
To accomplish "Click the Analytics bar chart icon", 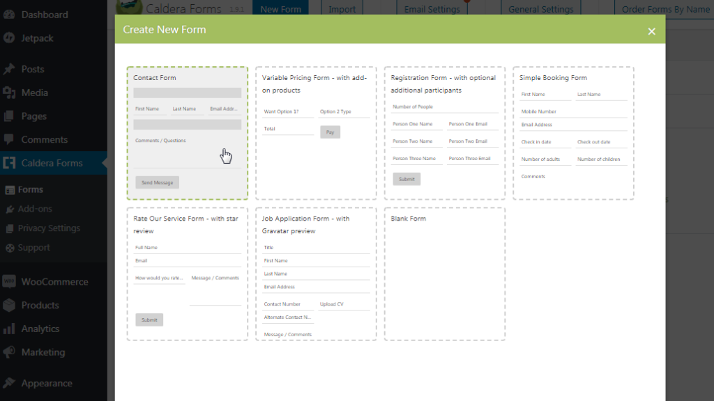I will (x=10, y=329).
